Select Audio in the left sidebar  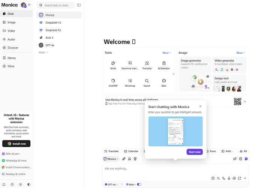click(16, 39)
